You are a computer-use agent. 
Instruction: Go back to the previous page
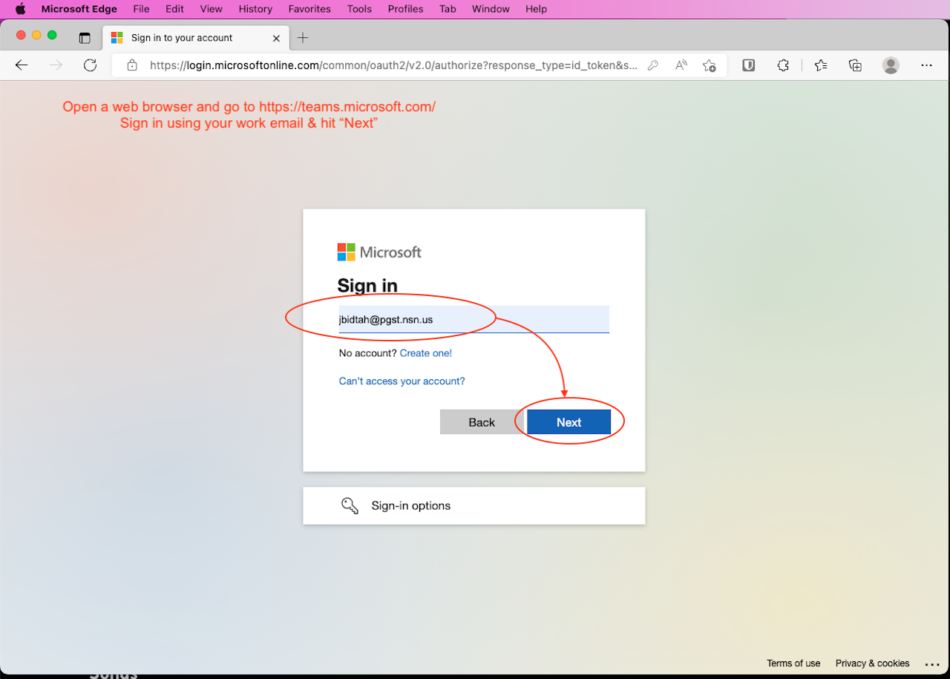click(x=22, y=65)
